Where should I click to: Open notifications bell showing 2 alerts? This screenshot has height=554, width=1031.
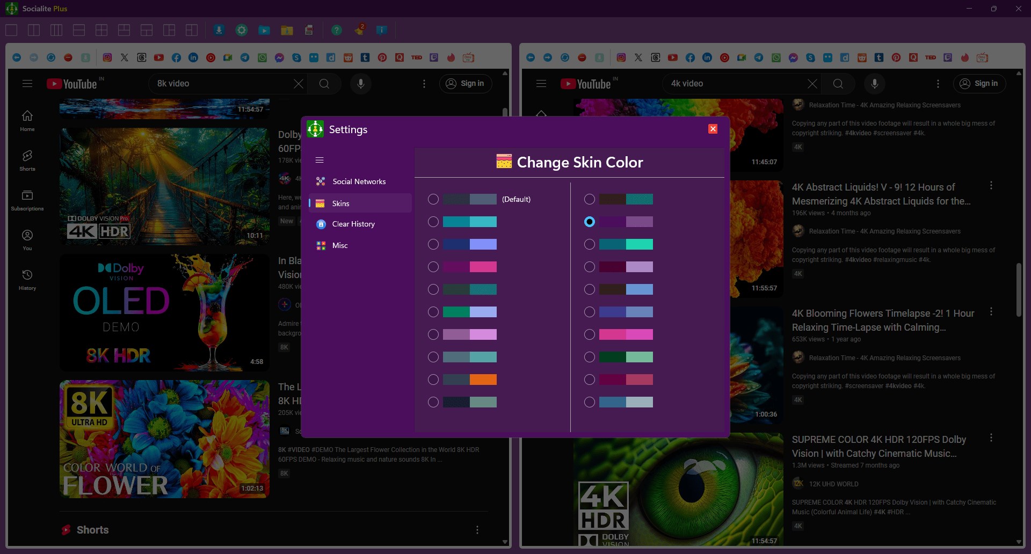(360, 30)
